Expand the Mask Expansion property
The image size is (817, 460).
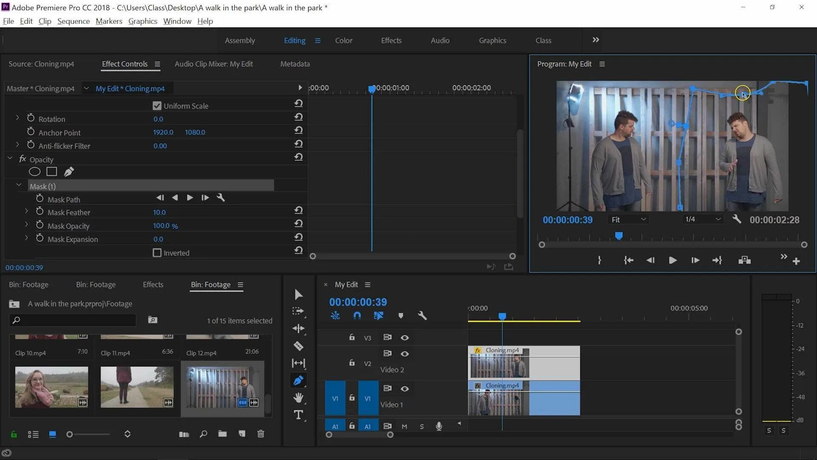(x=26, y=239)
